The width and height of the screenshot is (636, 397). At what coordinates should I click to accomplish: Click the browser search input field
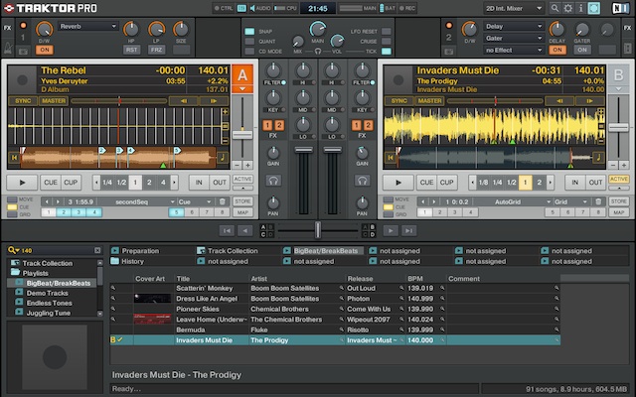coord(57,250)
